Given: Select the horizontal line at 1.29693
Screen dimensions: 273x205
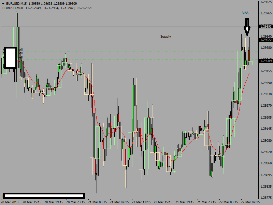Looking at the screenshot, I should (130, 27).
